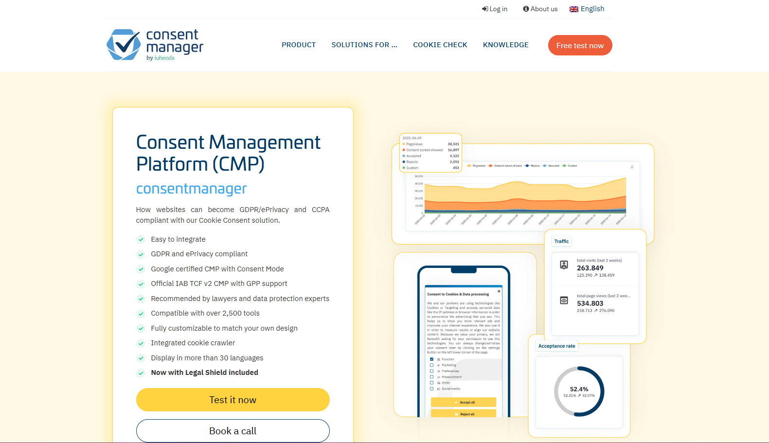Click the 263.849 total visits value
Screen dimensions: 769x443
click(x=590, y=268)
